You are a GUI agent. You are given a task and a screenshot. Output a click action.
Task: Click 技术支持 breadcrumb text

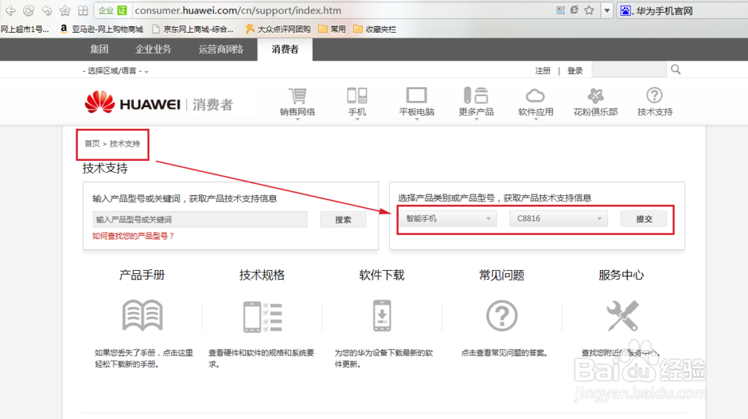(124, 144)
